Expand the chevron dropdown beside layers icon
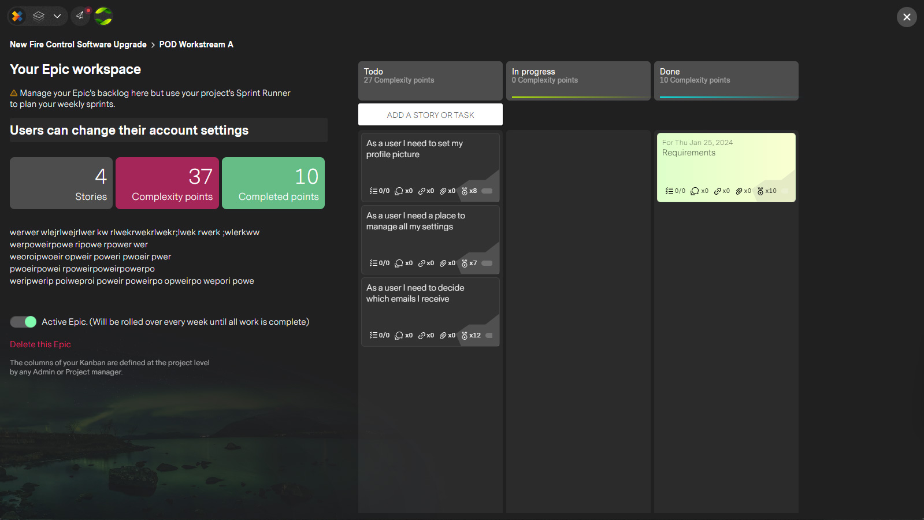The width and height of the screenshot is (924, 520). tap(57, 16)
